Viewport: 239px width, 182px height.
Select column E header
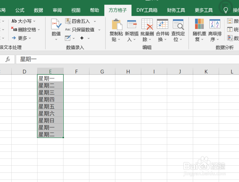click(50, 71)
